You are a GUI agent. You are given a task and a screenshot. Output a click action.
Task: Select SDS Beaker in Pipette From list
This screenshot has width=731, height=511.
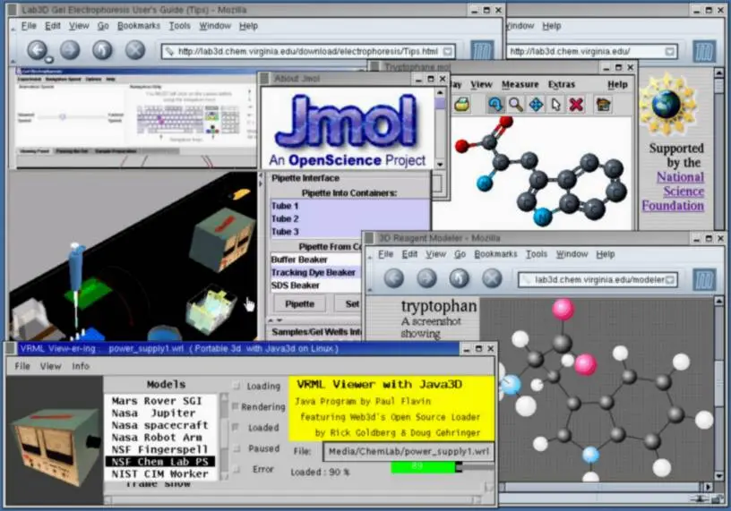[316, 285]
